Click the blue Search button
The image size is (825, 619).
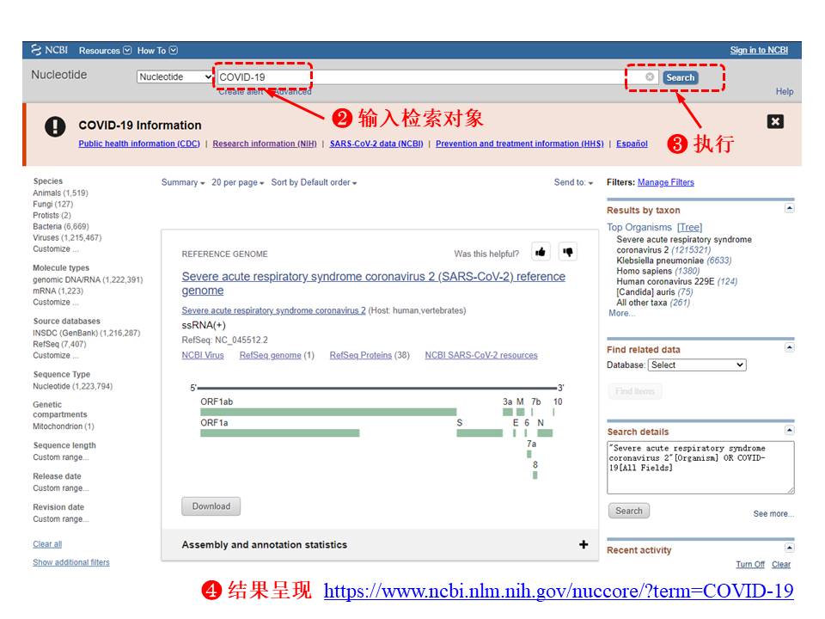click(x=680, y=77)
